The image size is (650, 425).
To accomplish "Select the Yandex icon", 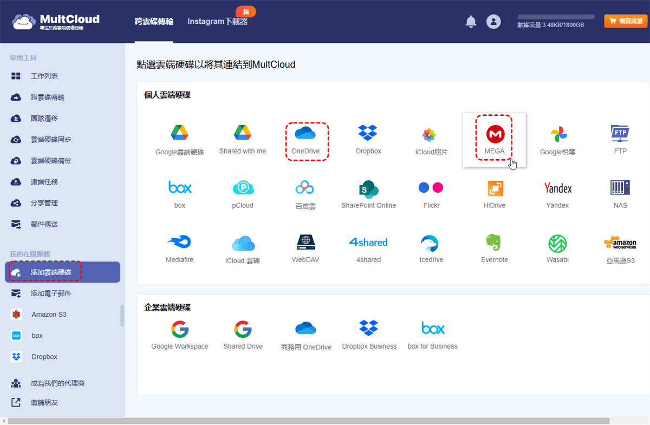I will click(x=557, y=188).
